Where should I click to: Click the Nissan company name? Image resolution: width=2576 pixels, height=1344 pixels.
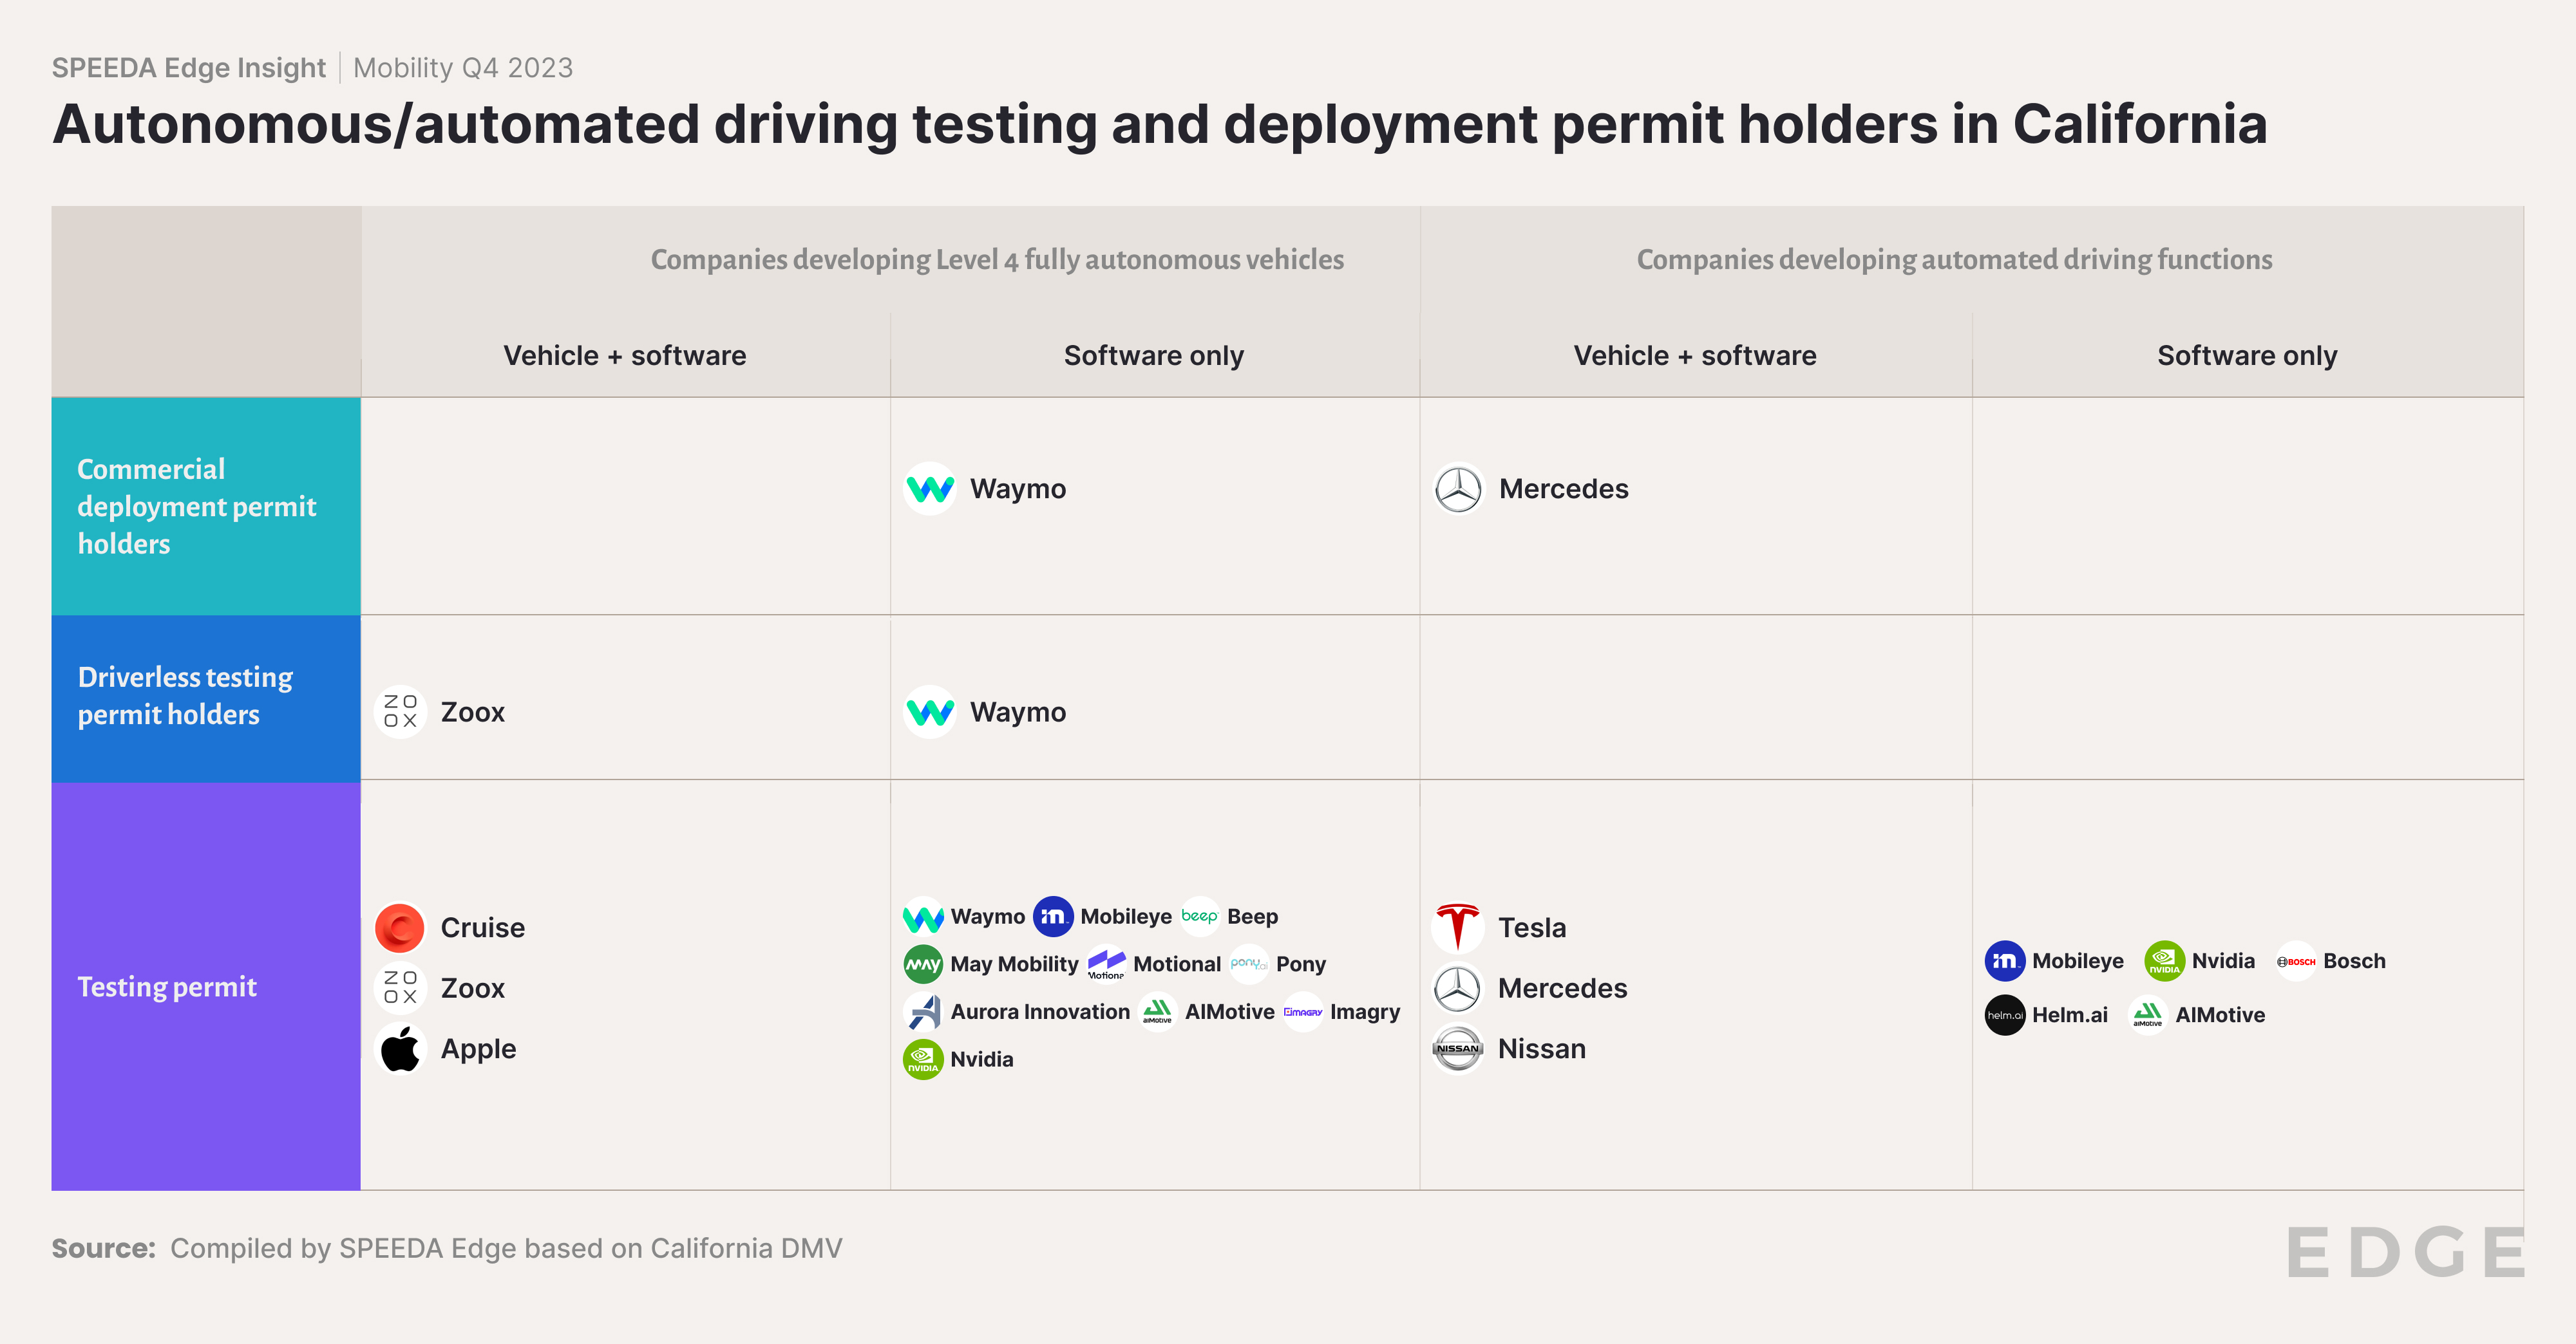click(x=1541, y=1048)
